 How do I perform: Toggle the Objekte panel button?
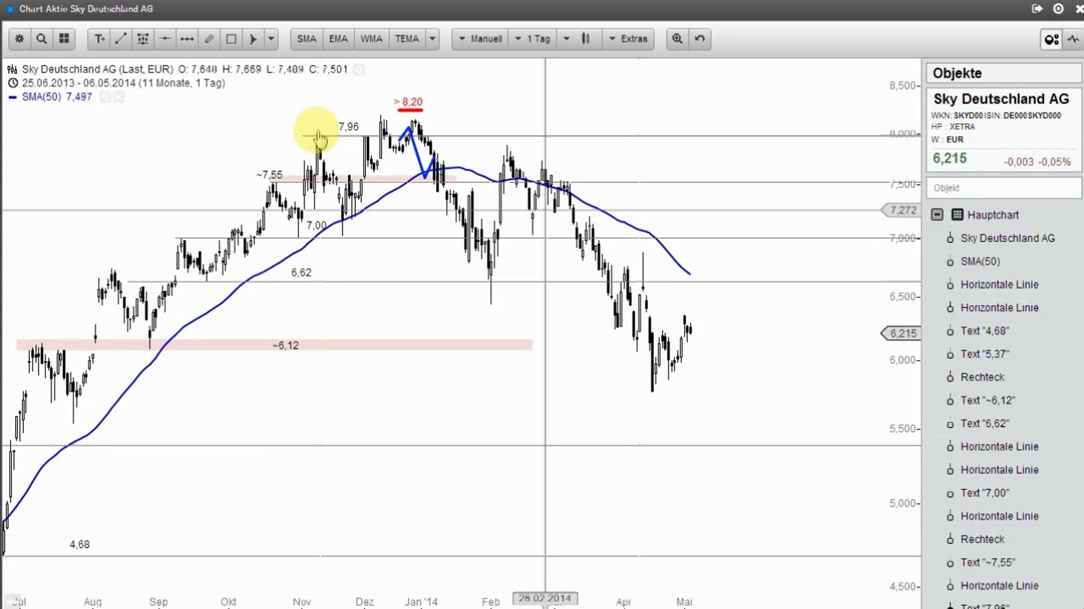[x=1051, y=39]
